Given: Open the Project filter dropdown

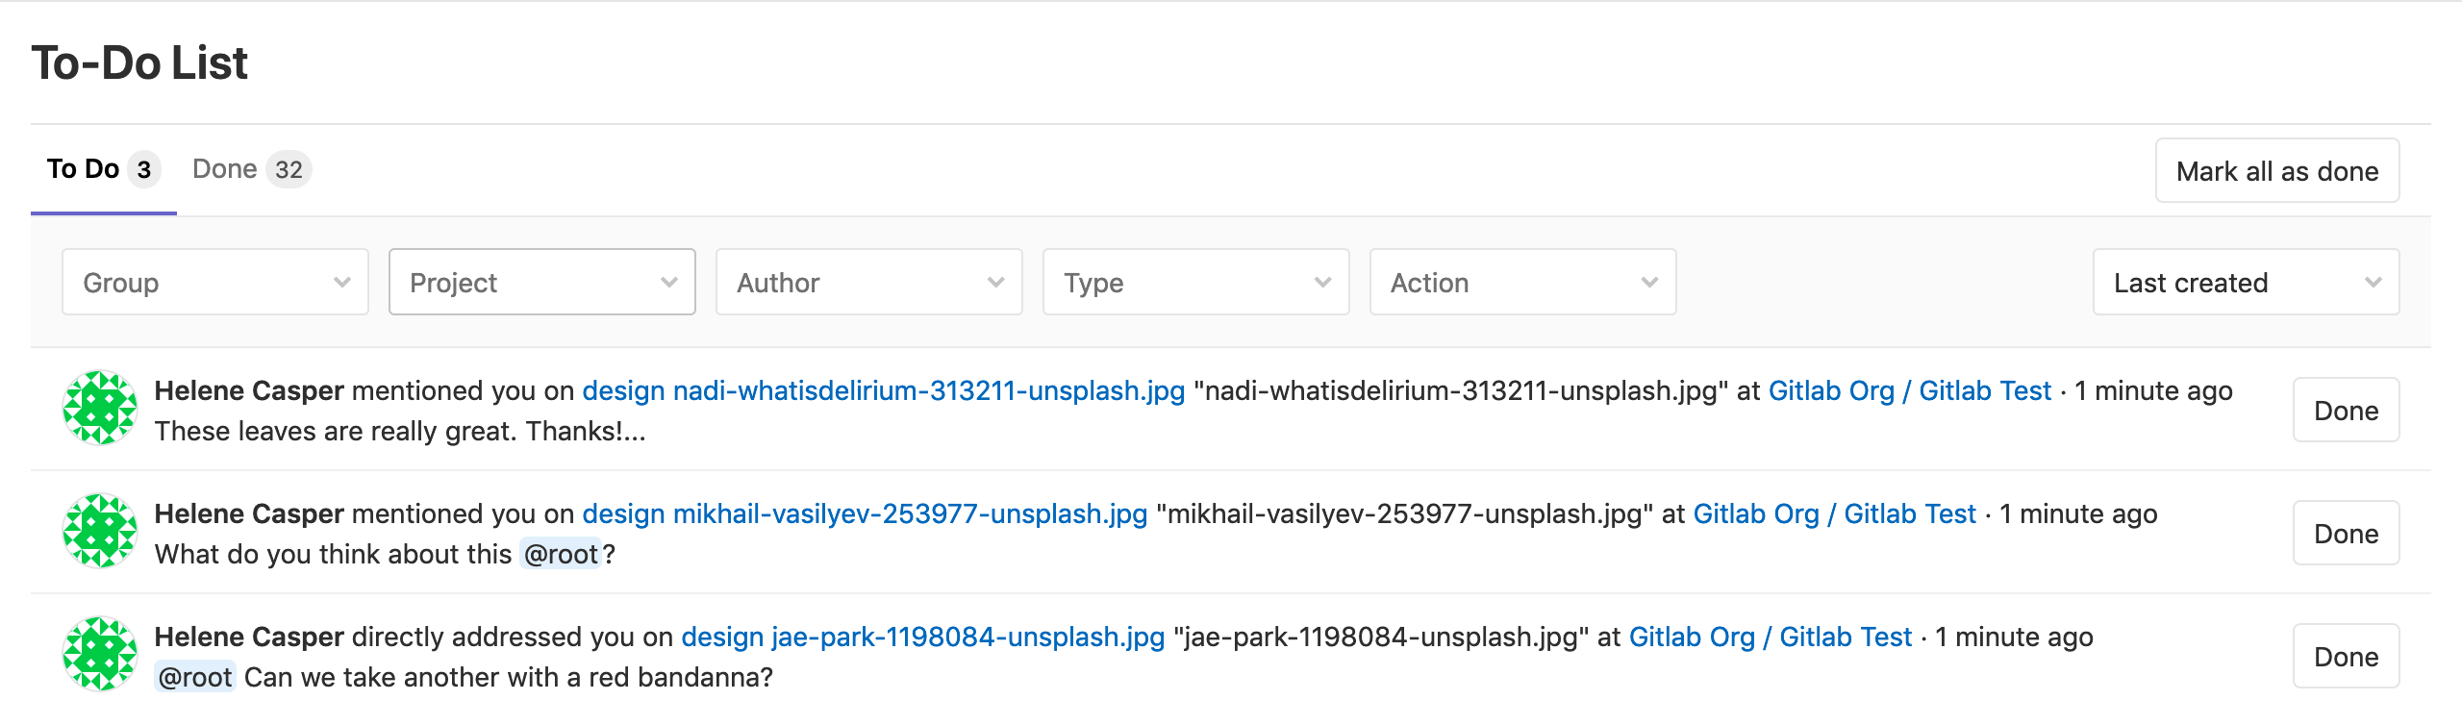Looking at the screenshot, I should pyautogui.click(x=540, y=282).
